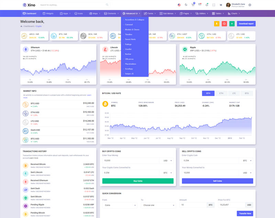275x218 pixels.
Task: Toggle dark mode with the moon icon
Action: (186, 5)
